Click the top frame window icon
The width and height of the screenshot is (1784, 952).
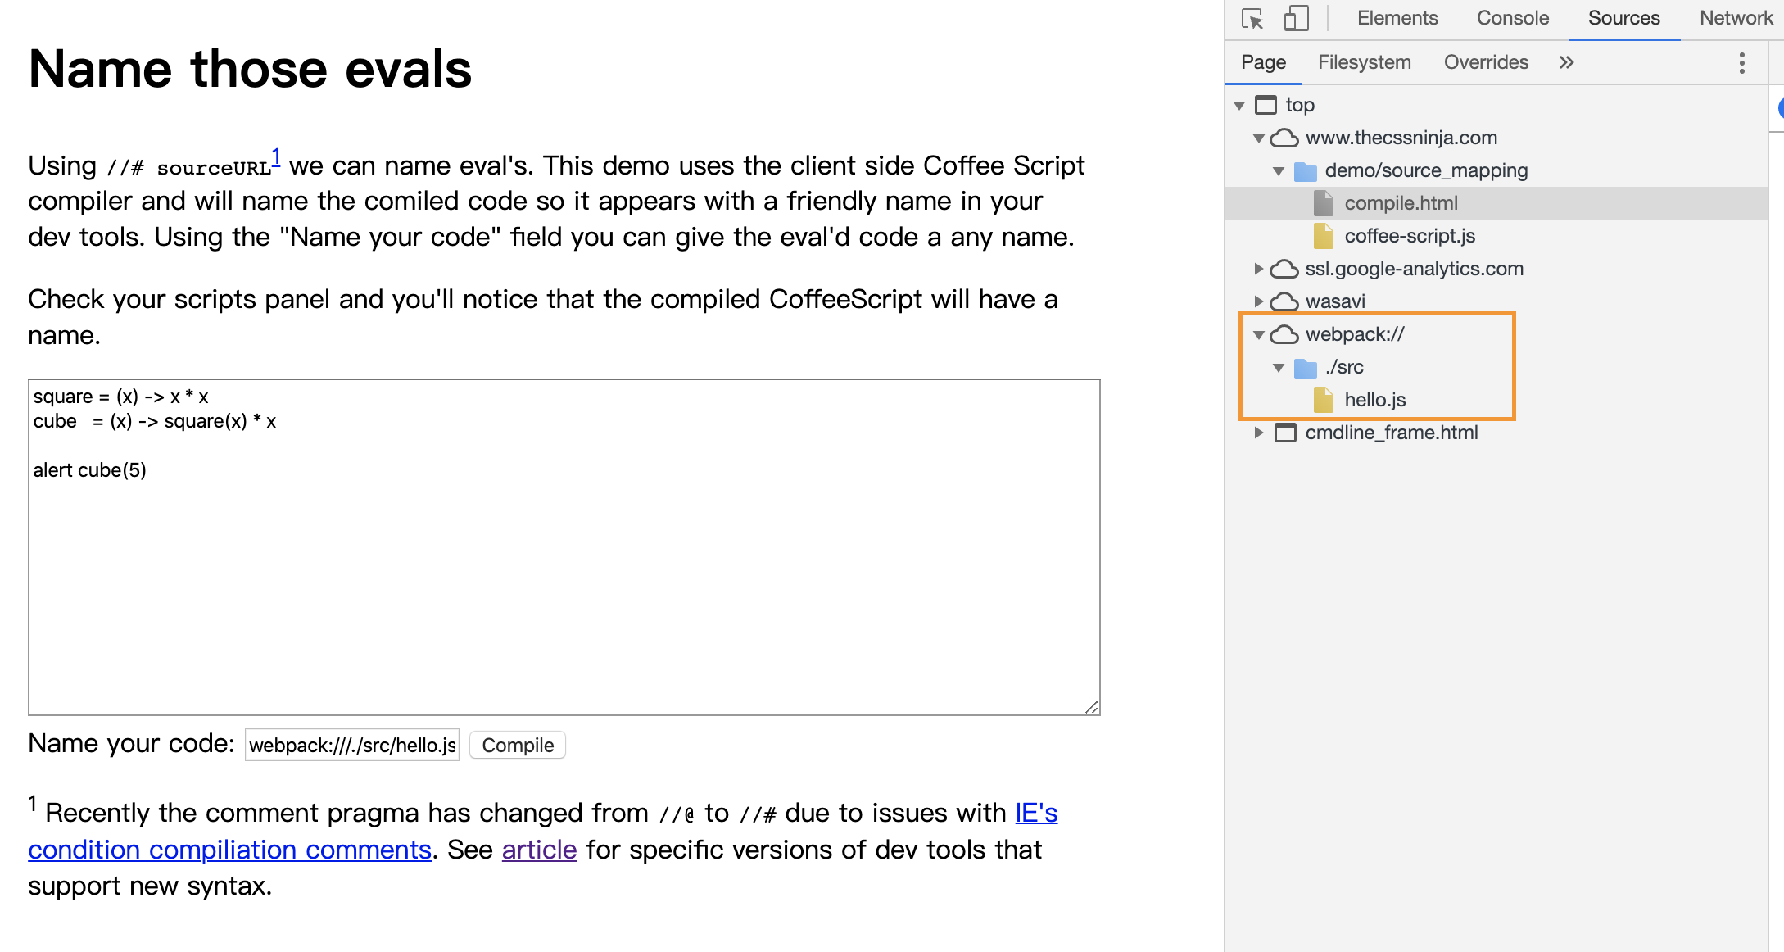pyautogui.click(x=1266, y=105)
